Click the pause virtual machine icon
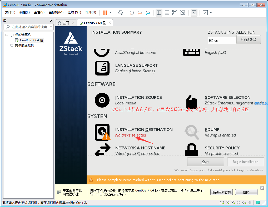The image size is (268, 207). (105, 13)
